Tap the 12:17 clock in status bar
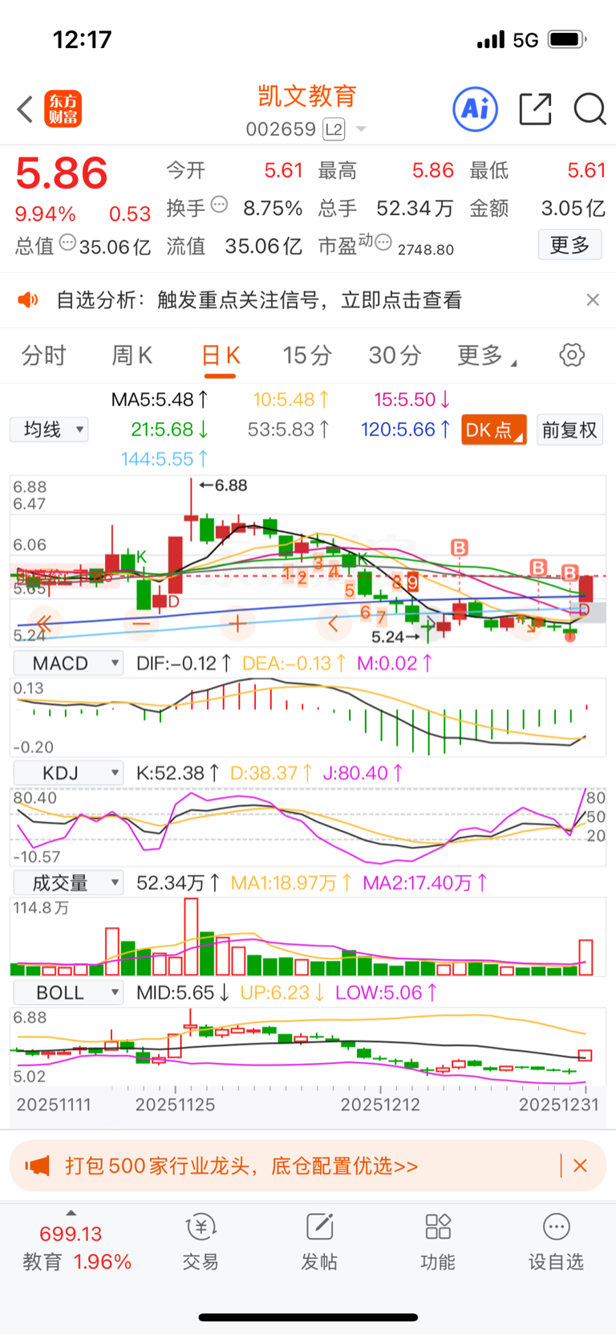The width and height of the screenshot is (616, 1335). [x=82, y=39]
